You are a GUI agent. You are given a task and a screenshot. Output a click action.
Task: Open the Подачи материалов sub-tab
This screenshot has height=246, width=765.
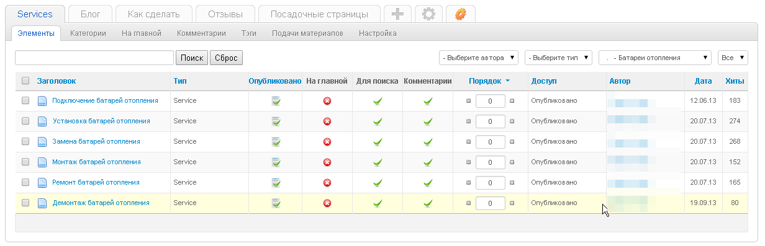(x=307, y=33)
